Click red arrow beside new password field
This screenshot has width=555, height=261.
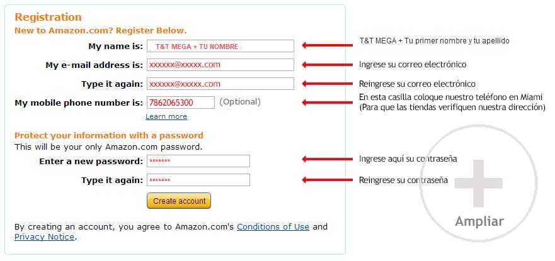[x=327, y=160]
